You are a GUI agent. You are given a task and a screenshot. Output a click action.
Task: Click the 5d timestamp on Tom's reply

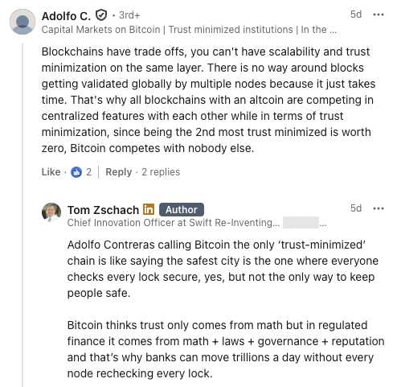[356, 208]
